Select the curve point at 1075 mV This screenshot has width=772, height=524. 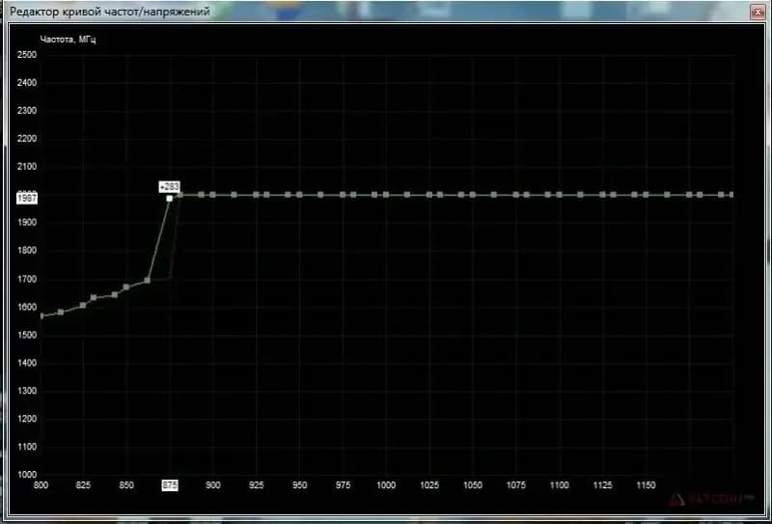pyautogui.click(x=516, y=195)
